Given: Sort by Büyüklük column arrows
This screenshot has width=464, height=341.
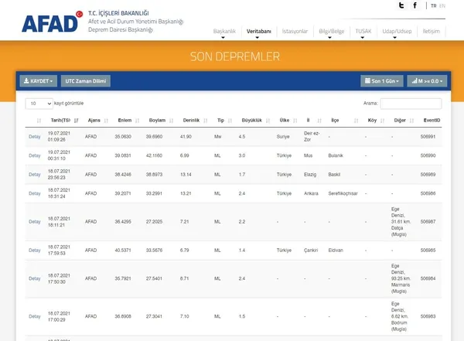Looking at the screenshot, I should [x=268, y=121].
